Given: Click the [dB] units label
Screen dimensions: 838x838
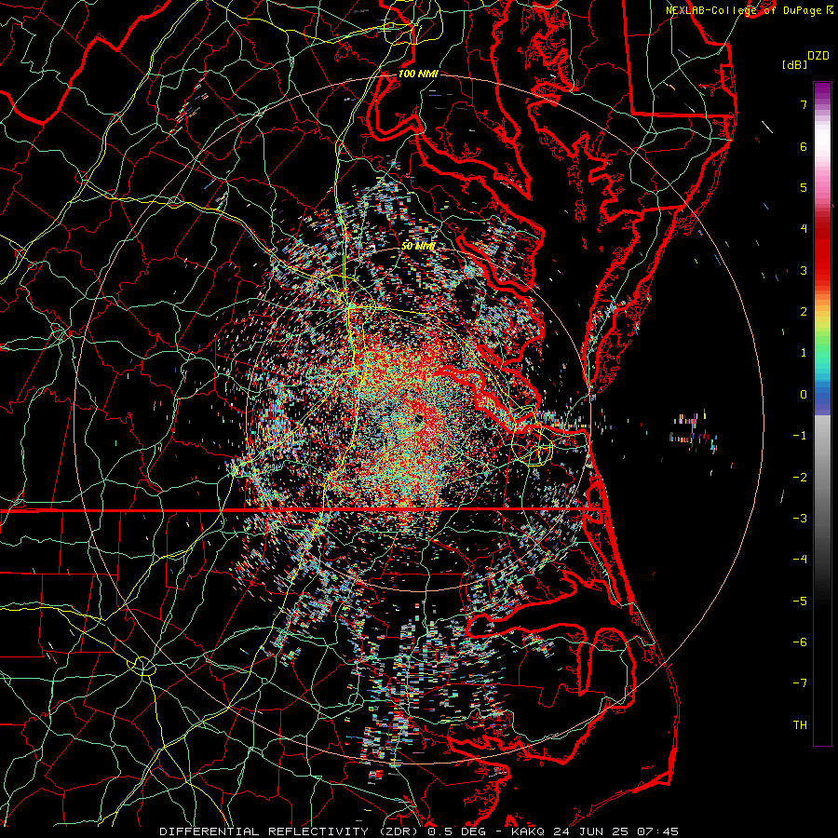Looking at the screenshot, I should click(x=794, y=64).
